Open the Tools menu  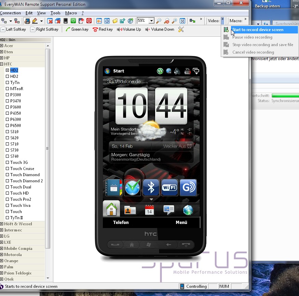[x=55, y=13]
